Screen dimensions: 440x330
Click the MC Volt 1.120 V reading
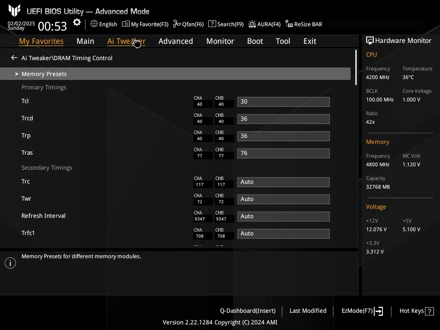pos(411,165)
